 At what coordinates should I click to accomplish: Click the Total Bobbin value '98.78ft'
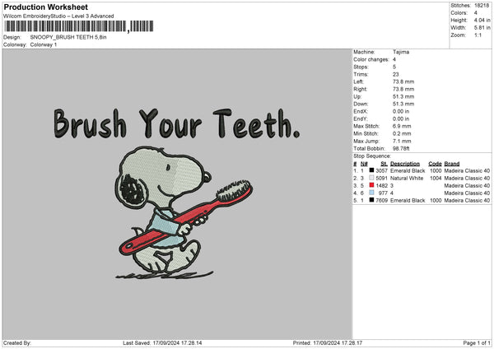(x=401, y=148)
